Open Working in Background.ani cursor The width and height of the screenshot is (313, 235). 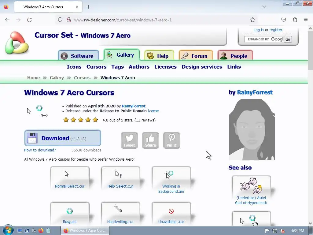(171, 180)
